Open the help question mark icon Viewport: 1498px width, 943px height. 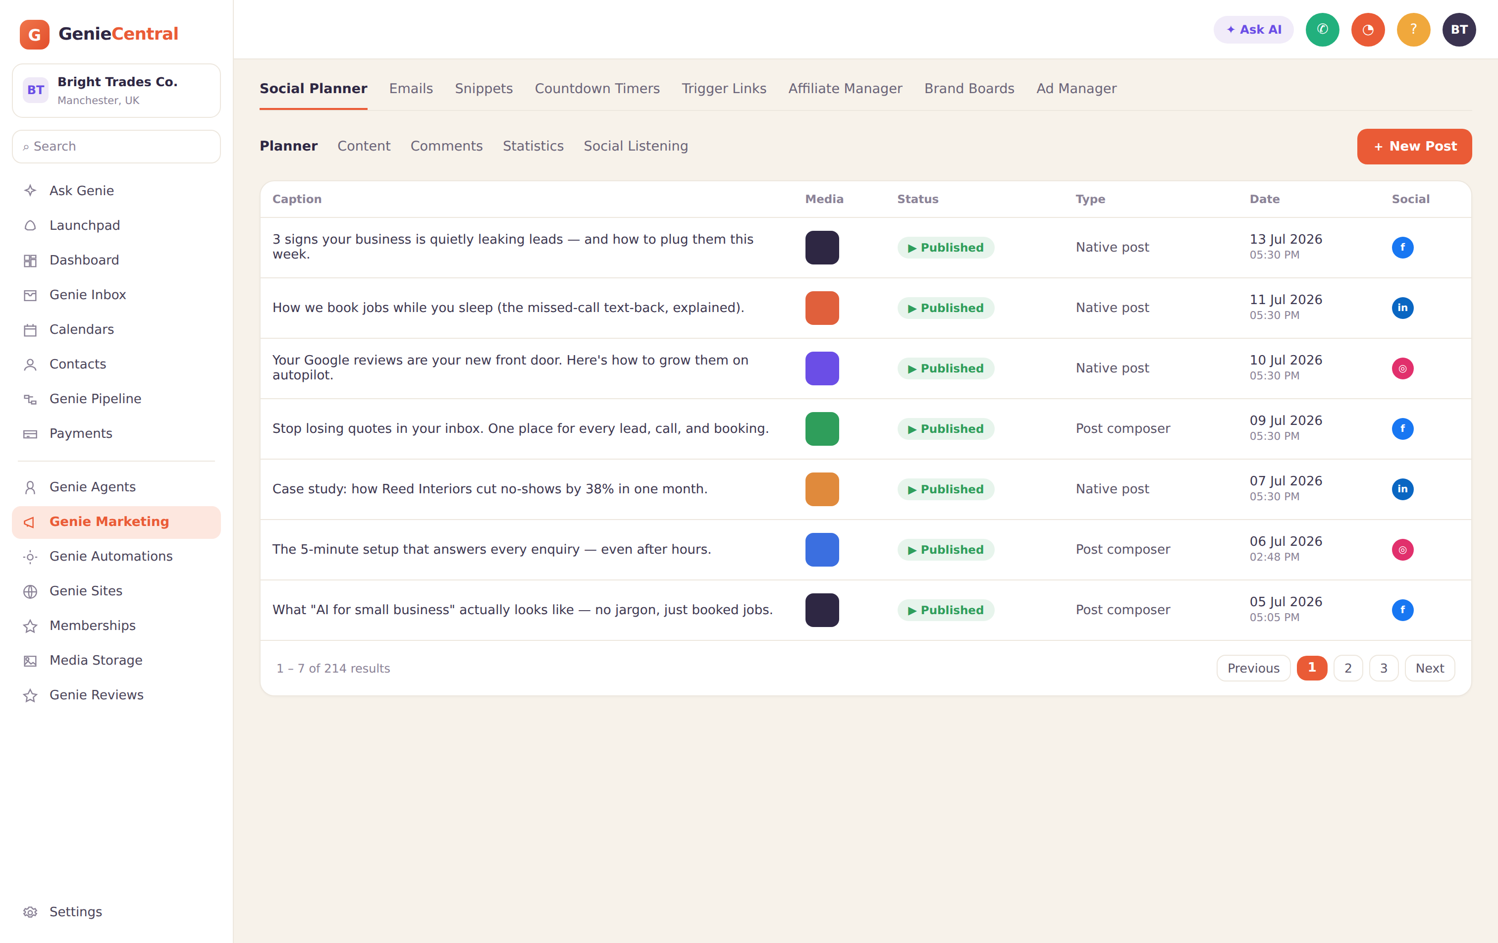[x=1413, y=29]
